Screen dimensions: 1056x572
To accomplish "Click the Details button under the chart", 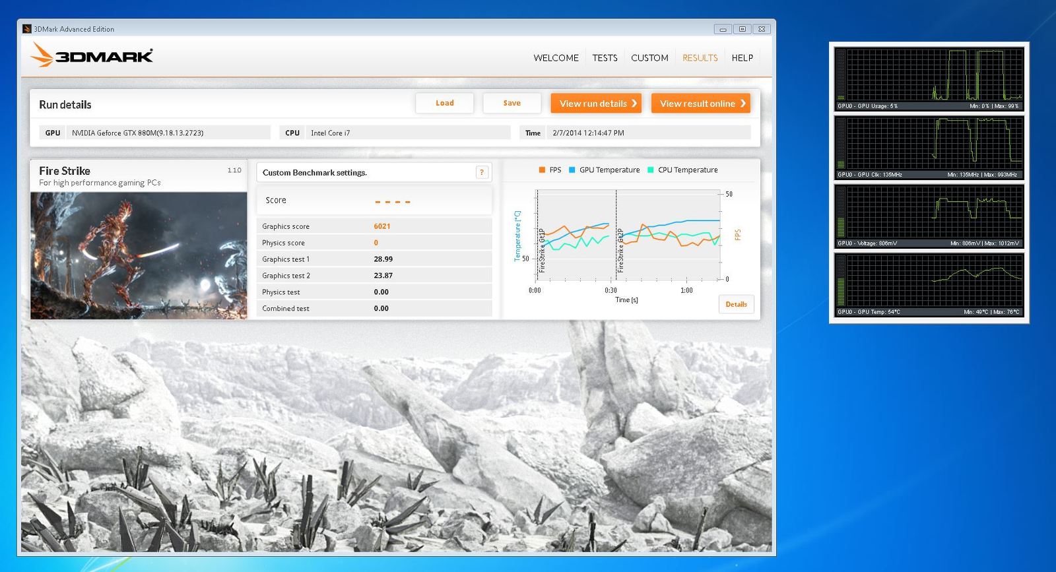I will [x=736, y=304].
